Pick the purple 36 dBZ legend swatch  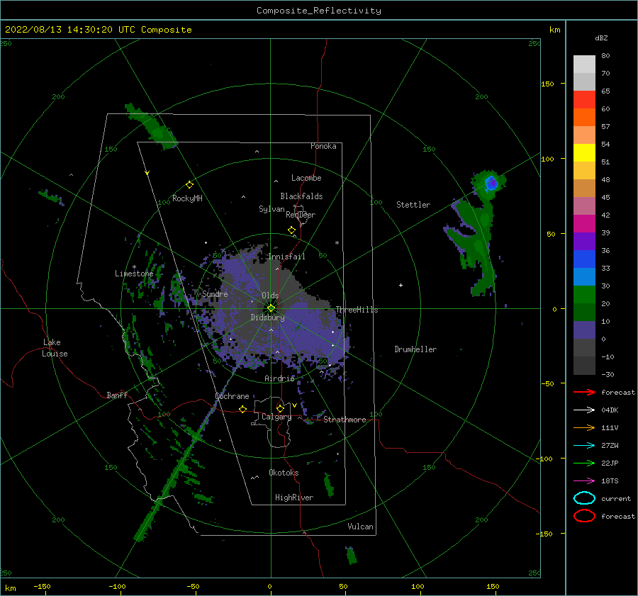click(x=584, y=241)
